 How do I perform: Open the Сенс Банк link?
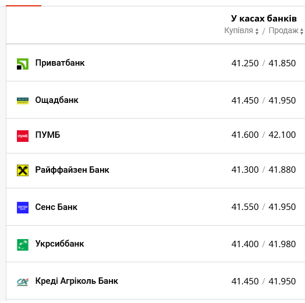click(x=56, y=207)
